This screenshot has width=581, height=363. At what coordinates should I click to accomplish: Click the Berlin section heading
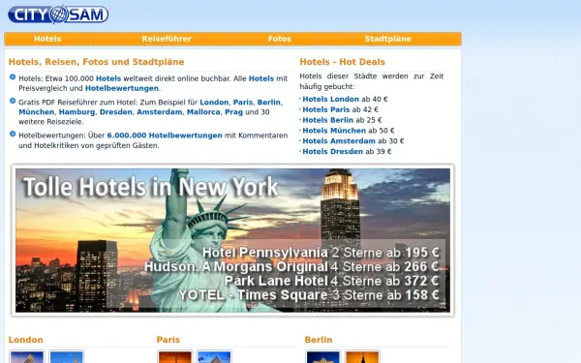[319, 340]
